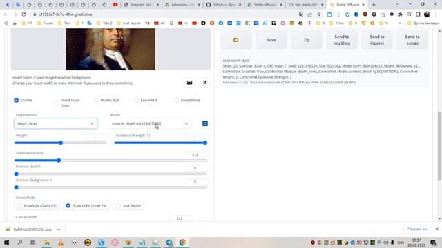Open the Google bookmark icon

pyautogui.click(x=171, y=23)
